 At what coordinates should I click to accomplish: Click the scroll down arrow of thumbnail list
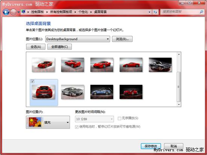179,105
